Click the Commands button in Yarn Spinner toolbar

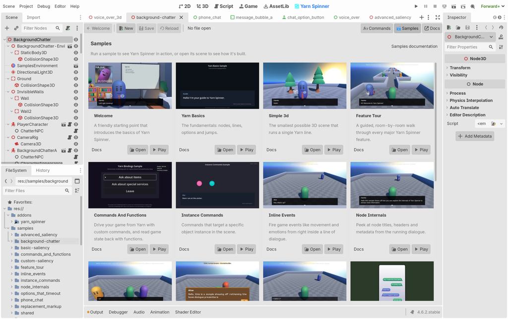coord(377,28)
